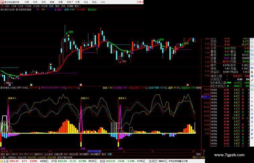Switch chart to 1分钟 period
The image size is (254, 163).
coord(13,6)
